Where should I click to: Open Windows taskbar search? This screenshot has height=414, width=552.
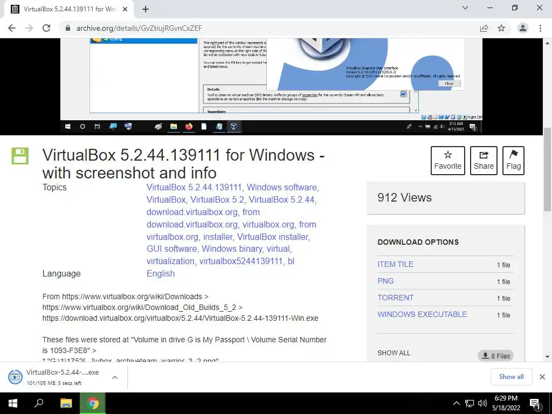pos(39,403)
